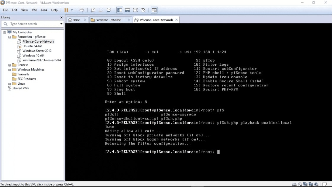Select Windows Server 2012 VM

click(37, 51)
